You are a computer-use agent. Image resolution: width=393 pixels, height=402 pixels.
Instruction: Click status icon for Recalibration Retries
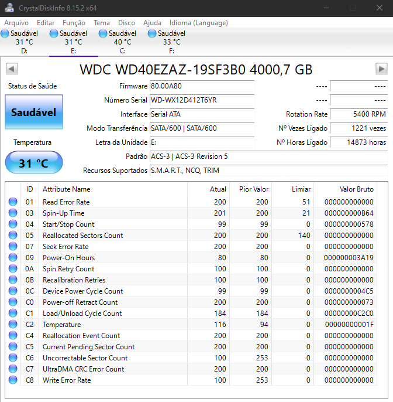coord(13,280)
